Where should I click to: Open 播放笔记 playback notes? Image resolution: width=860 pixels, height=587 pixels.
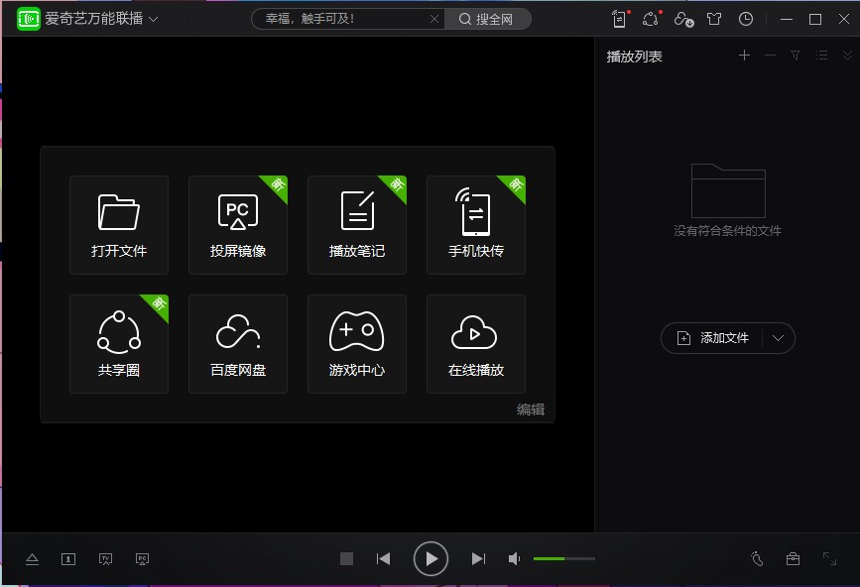coord(356,225)
